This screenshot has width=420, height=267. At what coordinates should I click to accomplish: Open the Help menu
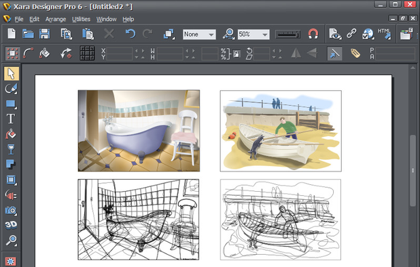[128, 19]
